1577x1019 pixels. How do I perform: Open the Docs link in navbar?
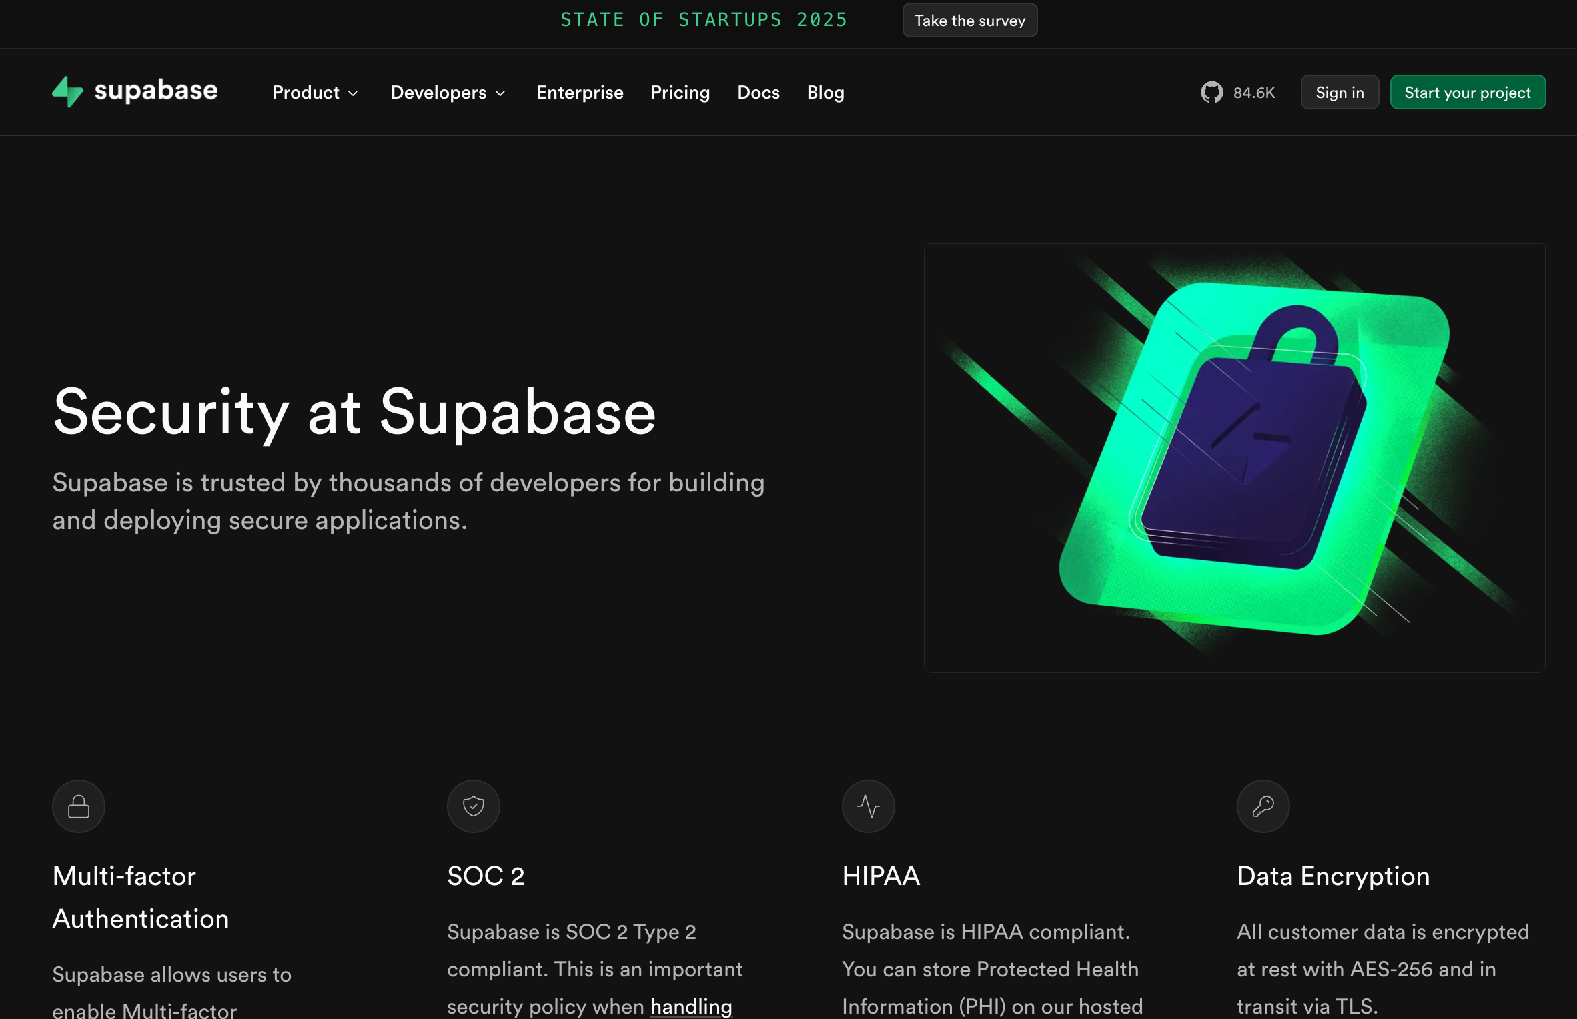(758, 93)
